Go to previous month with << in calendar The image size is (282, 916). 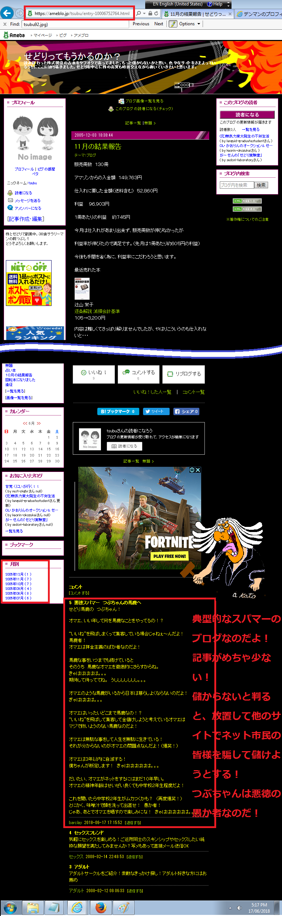point(25,423)
